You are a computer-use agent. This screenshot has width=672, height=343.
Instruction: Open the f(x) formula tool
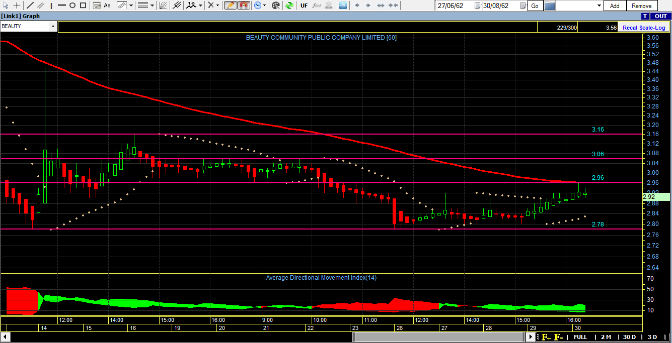coord(316,6)
